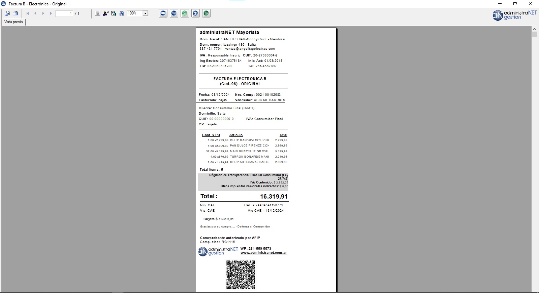Click the PAN DULCE FIRENZE item row
Screen dimensions: 539x293
tap(247, 146)
